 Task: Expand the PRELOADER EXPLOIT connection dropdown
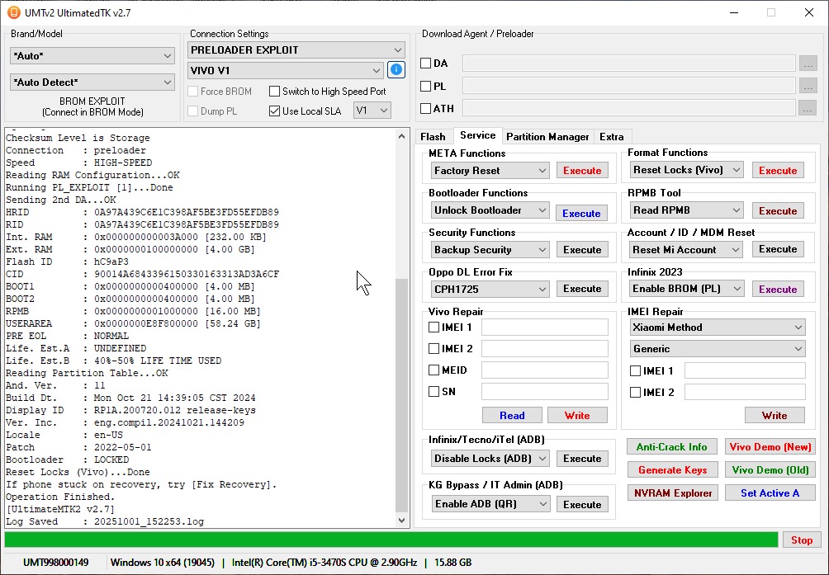[x=297, y=49]
